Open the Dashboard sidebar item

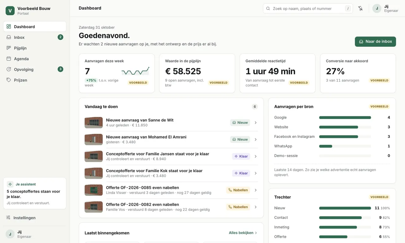tap(35, 27)
